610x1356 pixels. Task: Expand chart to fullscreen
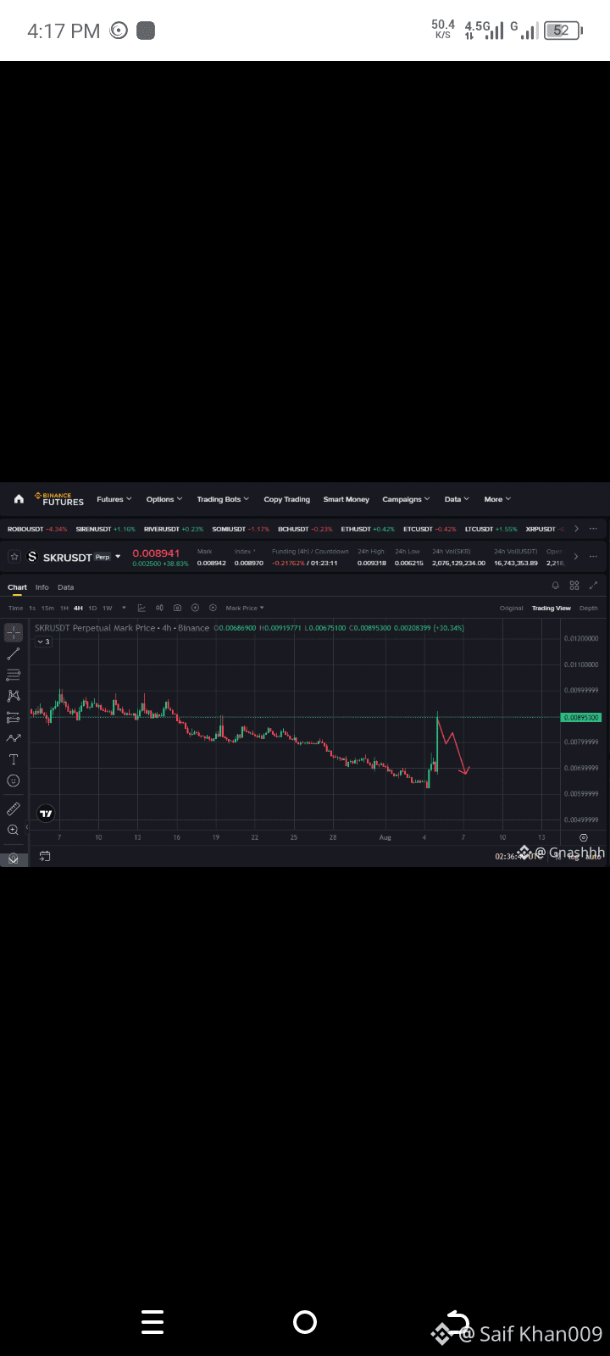[593, 586]
